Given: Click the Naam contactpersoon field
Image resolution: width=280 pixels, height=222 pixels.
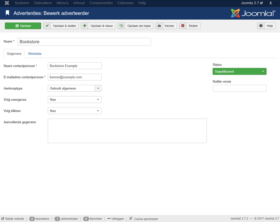Looking at the screenshot, I should (75, 66).
